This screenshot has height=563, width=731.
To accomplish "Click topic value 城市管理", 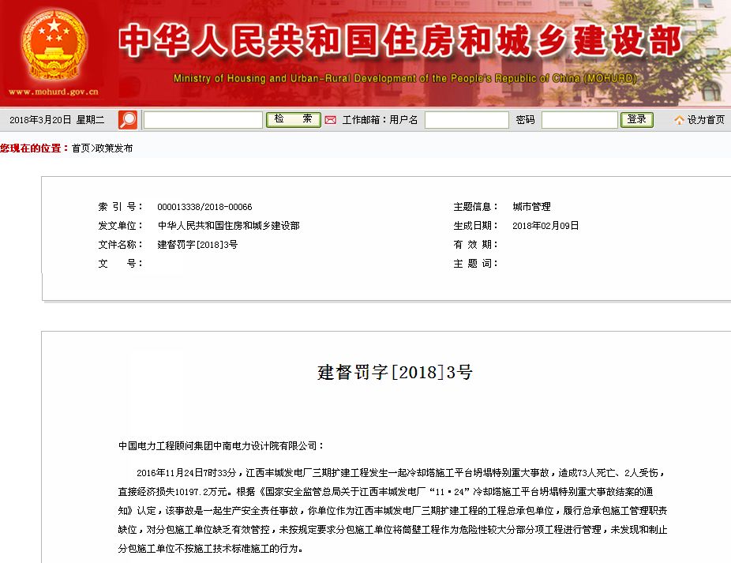I will pos(531,207).
